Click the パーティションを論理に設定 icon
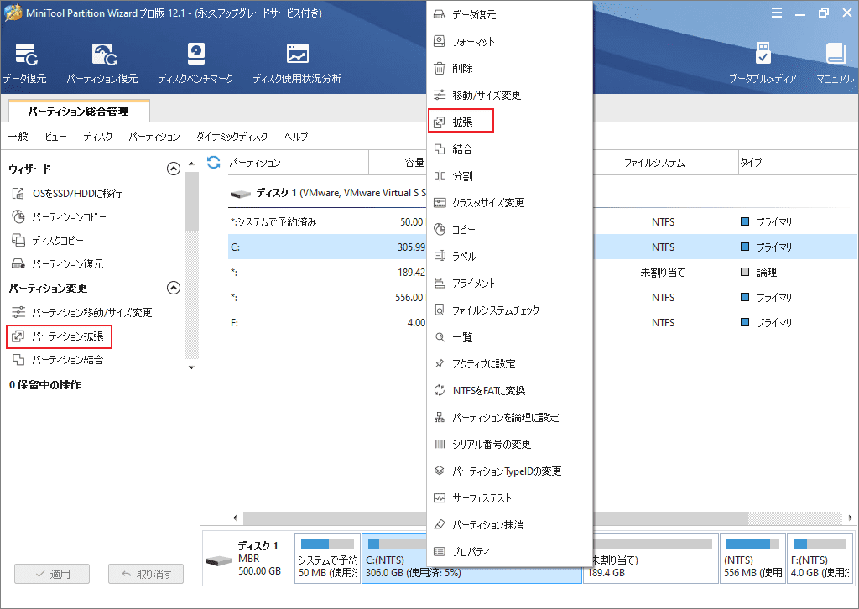859x609 pixels. [440, 417]
